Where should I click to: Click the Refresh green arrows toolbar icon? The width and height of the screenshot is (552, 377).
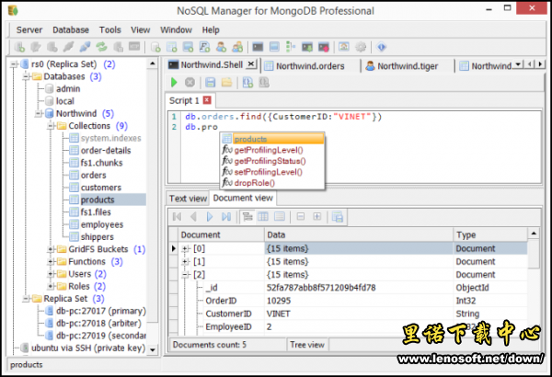(x=101, y=47)
